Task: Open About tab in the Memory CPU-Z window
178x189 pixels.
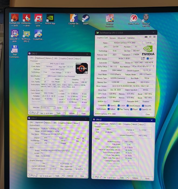Action: tap(142, 125)
